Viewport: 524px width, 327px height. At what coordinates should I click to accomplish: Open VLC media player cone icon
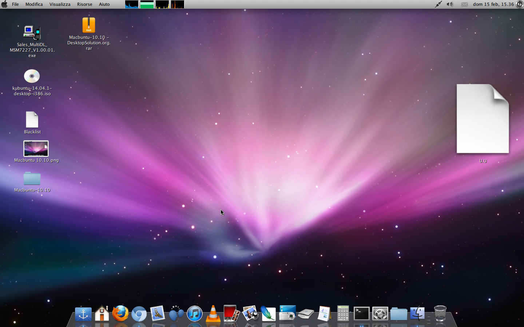click(x=213, y=314)
